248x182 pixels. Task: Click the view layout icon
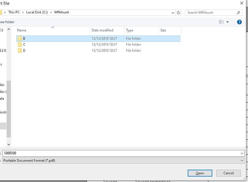221,22
